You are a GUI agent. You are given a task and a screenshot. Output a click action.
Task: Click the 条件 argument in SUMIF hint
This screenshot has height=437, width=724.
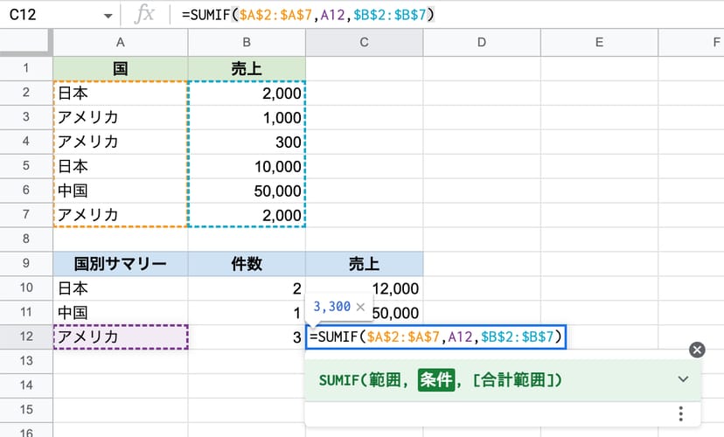(437, 379)
